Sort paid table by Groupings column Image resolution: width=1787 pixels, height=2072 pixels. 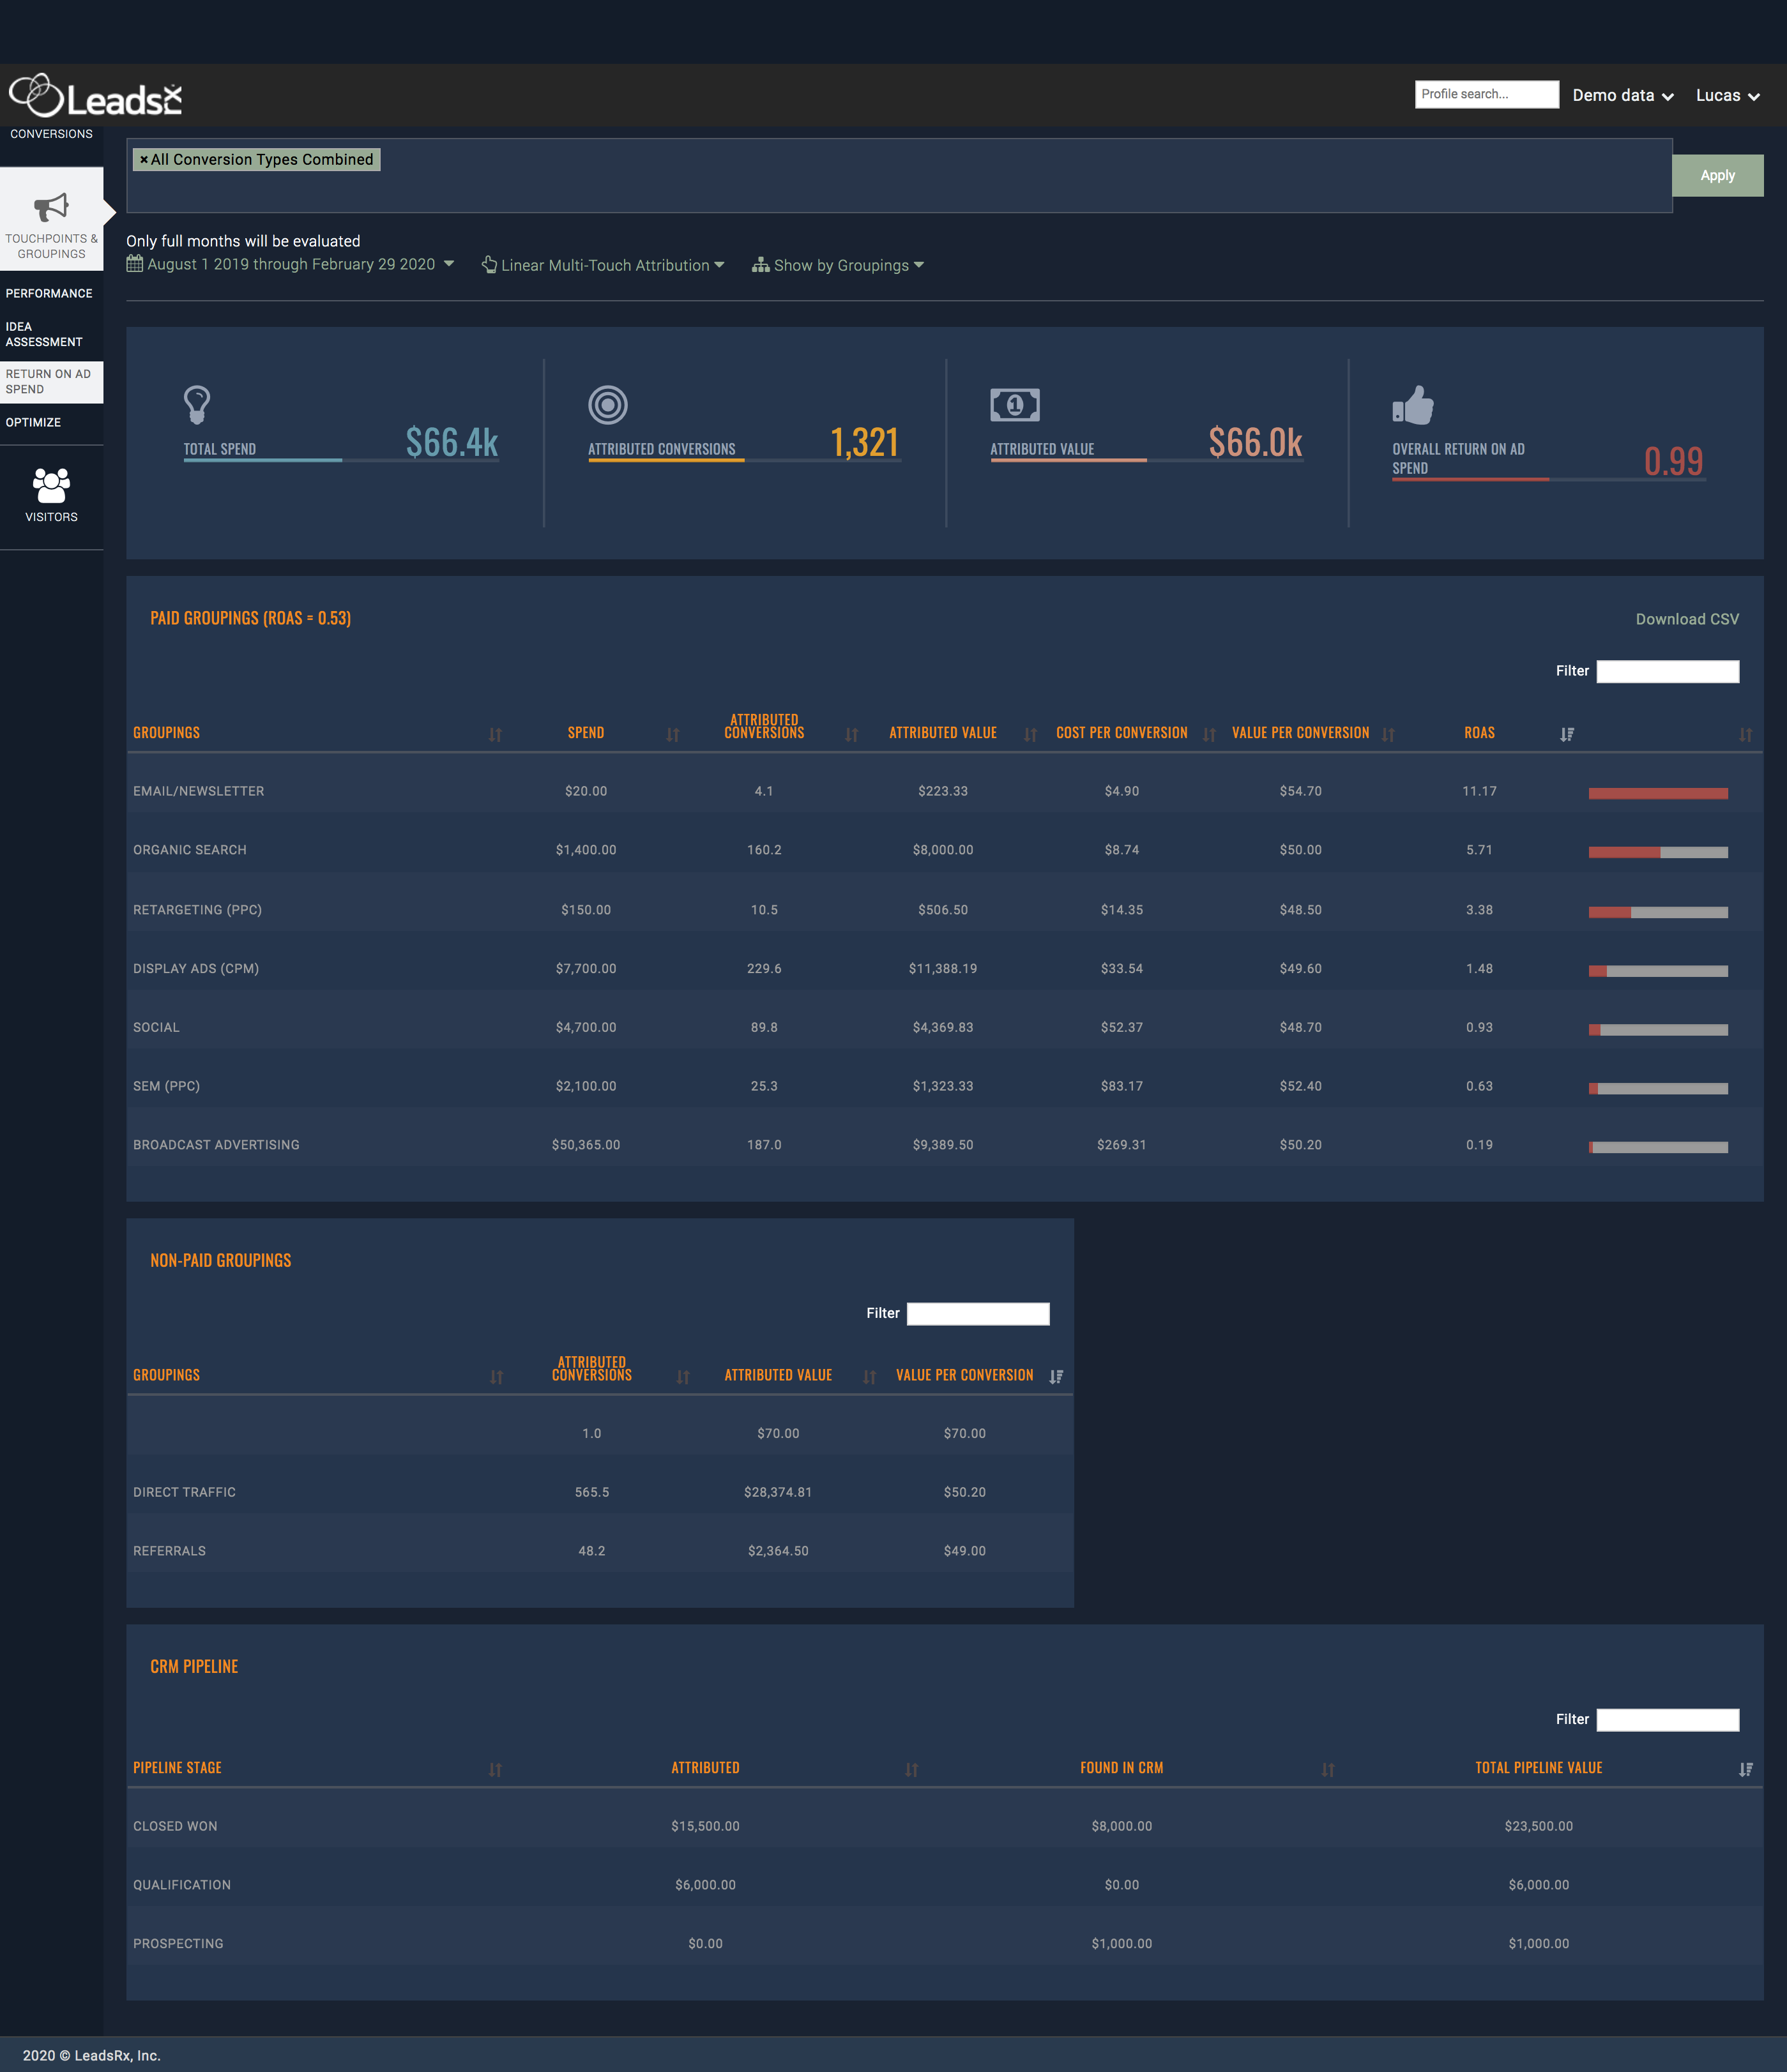click(x=495, y=735)
